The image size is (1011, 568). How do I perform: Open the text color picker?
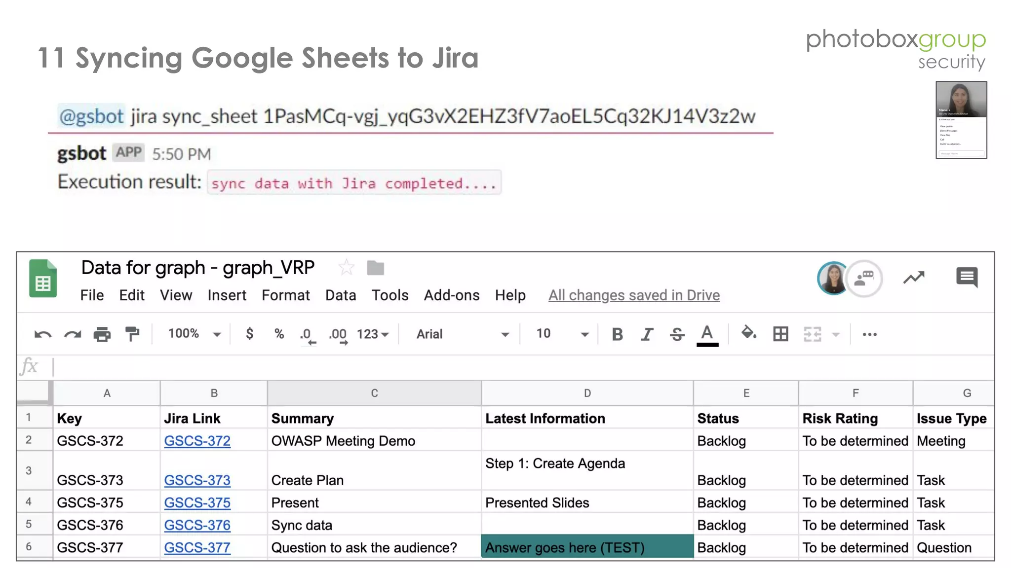707,335
